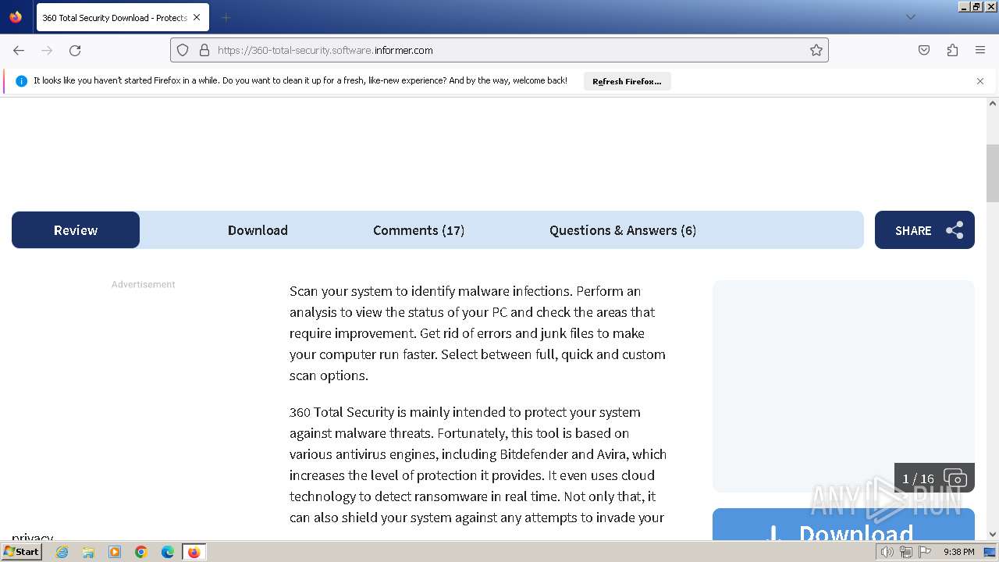Screen dimensions: 999x562
Task: Open File Explorer from taskbar
Action: pyautogui.click(x=88, y=552)
